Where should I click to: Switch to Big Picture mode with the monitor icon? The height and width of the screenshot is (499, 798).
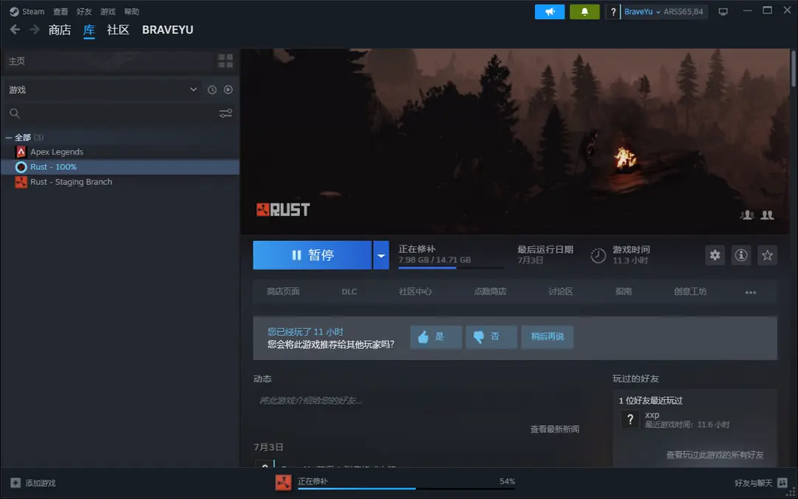[x=723, y=12]
